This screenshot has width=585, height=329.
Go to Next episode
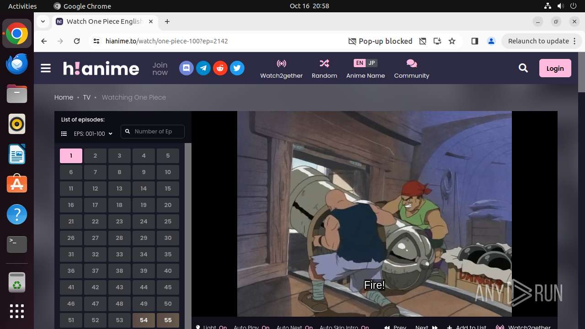pos(426,327)
